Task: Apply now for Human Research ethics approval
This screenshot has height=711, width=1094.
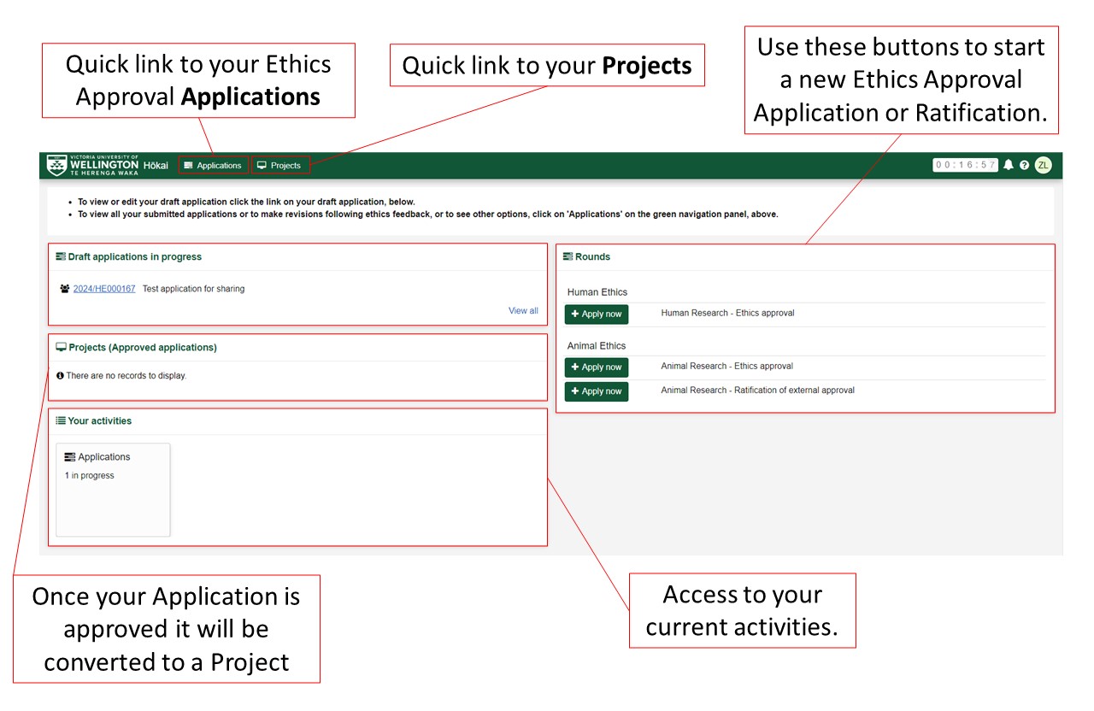Action: click(596, 314)
